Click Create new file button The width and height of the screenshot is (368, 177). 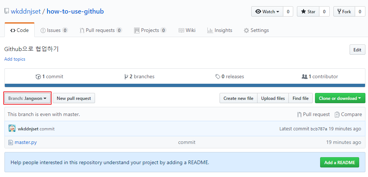238,98
